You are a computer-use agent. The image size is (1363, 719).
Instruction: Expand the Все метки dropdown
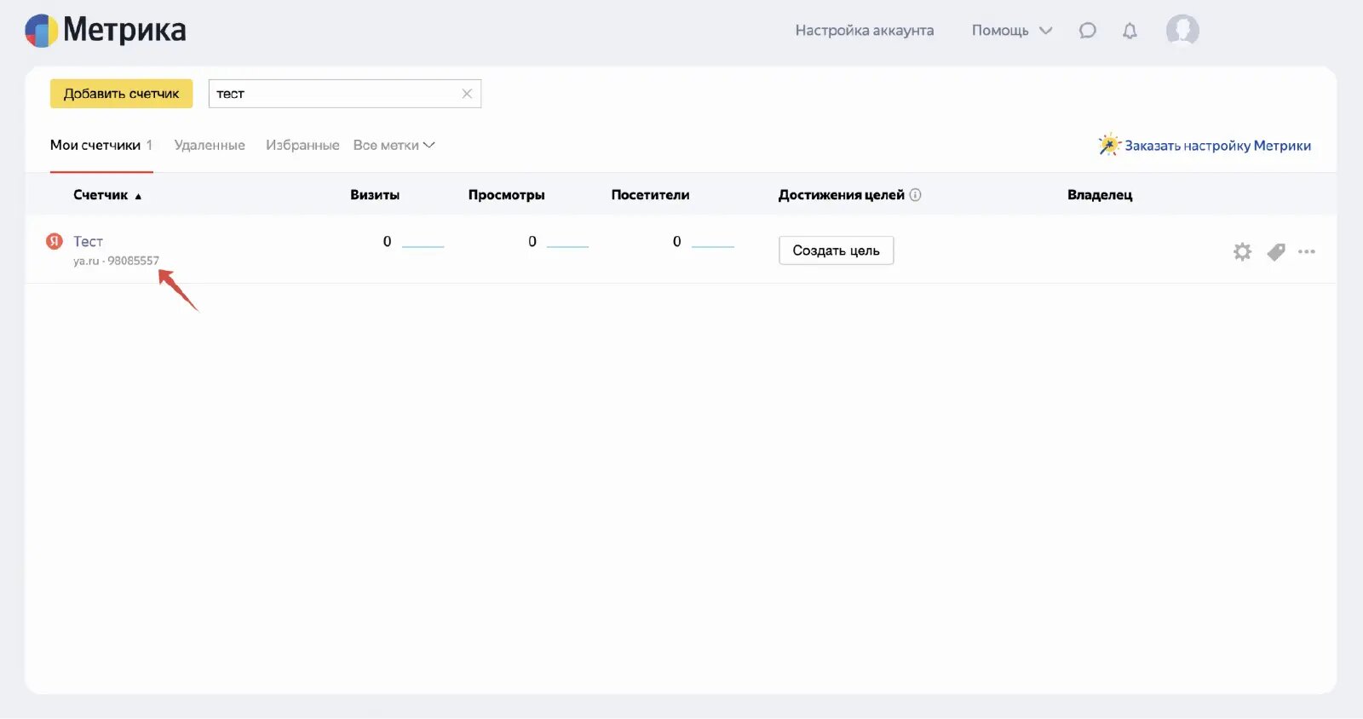point(394,146)
